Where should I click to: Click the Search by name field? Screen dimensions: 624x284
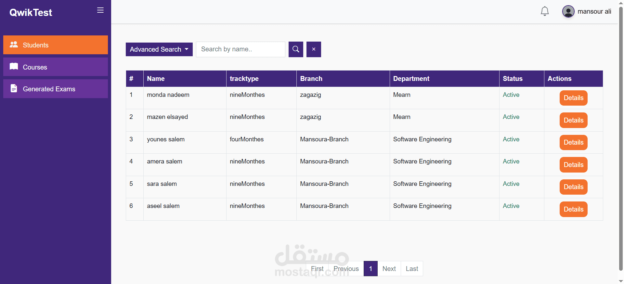(x=240, y=49)
